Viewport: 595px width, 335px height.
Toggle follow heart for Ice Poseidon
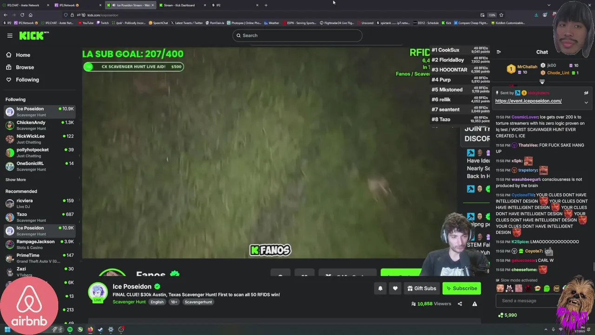tap(395, 288)
